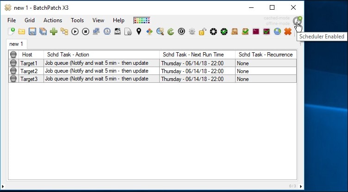Click Target3's 'Job queue' action cell
This screenshot has width=348, height=192.
pyautogui.click(x=101, y=79)
